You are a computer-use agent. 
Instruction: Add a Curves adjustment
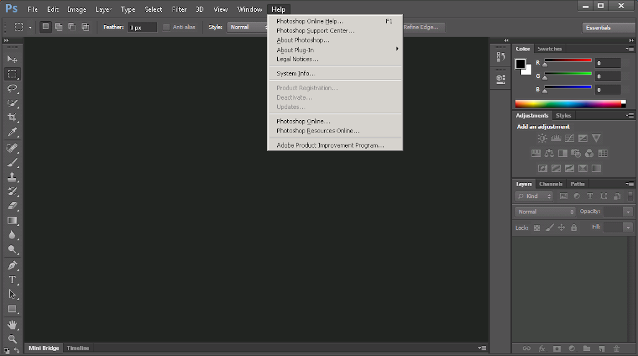(x=569, y=139)
